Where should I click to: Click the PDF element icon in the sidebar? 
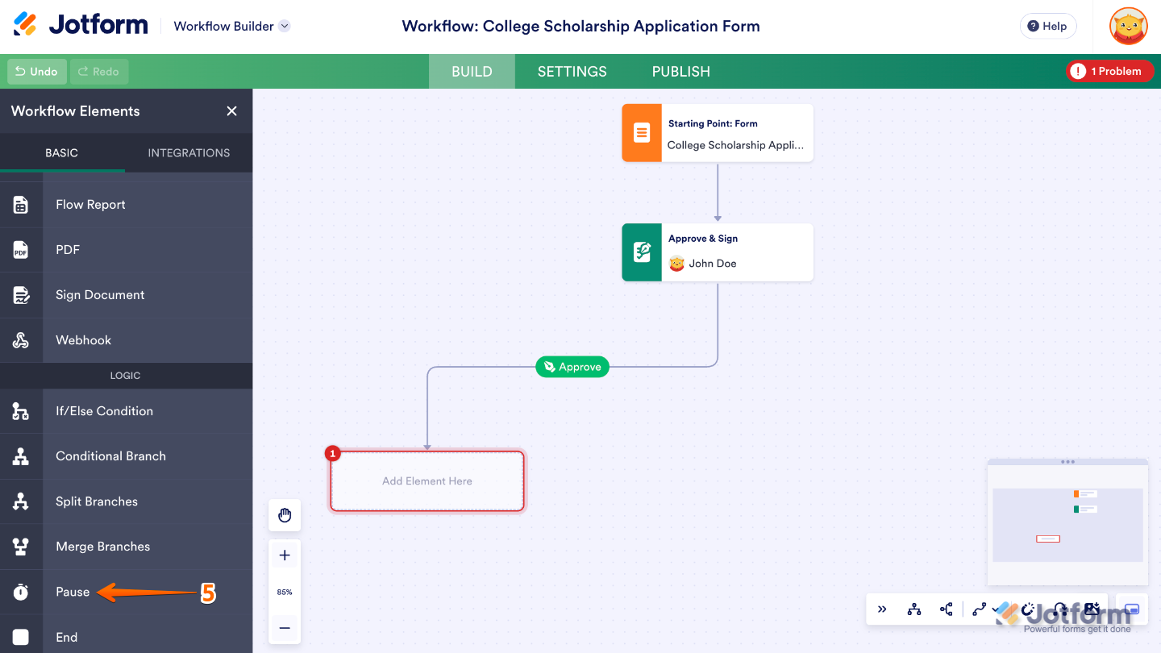coord(21,249)
